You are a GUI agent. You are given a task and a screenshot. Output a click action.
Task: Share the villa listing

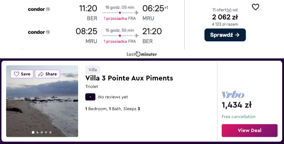click(48, 74)
